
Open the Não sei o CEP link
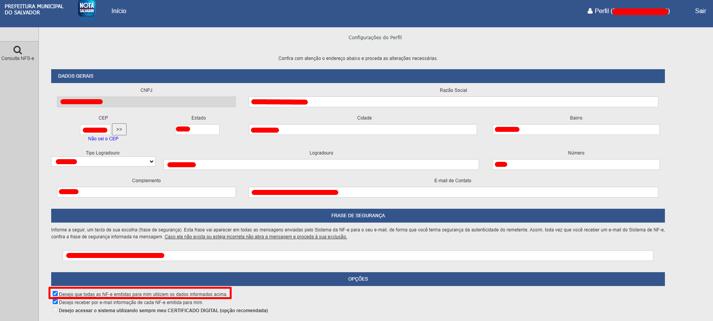coord(103,139)
